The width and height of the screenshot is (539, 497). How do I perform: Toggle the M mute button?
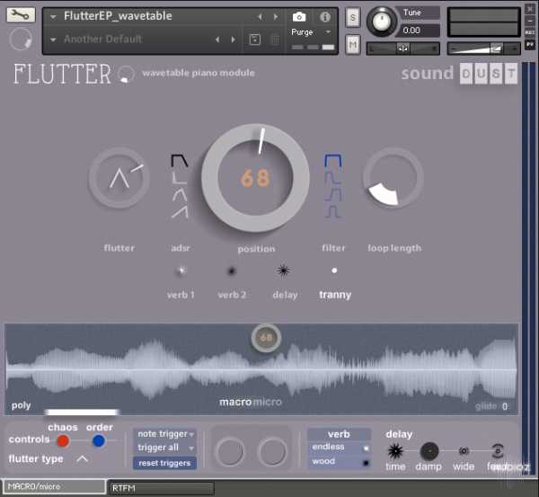click(x=353, y=44)
